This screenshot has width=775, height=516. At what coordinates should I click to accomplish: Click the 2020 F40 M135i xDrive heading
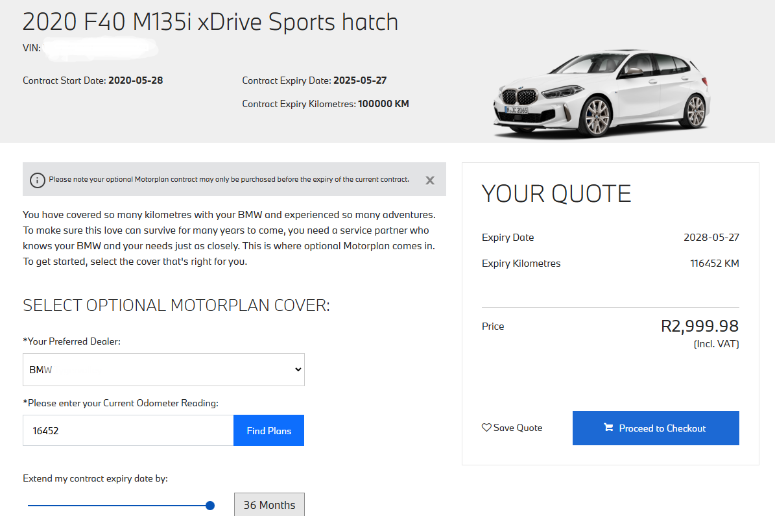[x=211, y=22]
